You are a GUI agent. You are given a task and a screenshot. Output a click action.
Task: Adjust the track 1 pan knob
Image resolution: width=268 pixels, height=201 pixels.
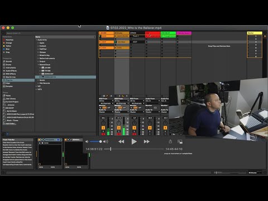(103, 123)
